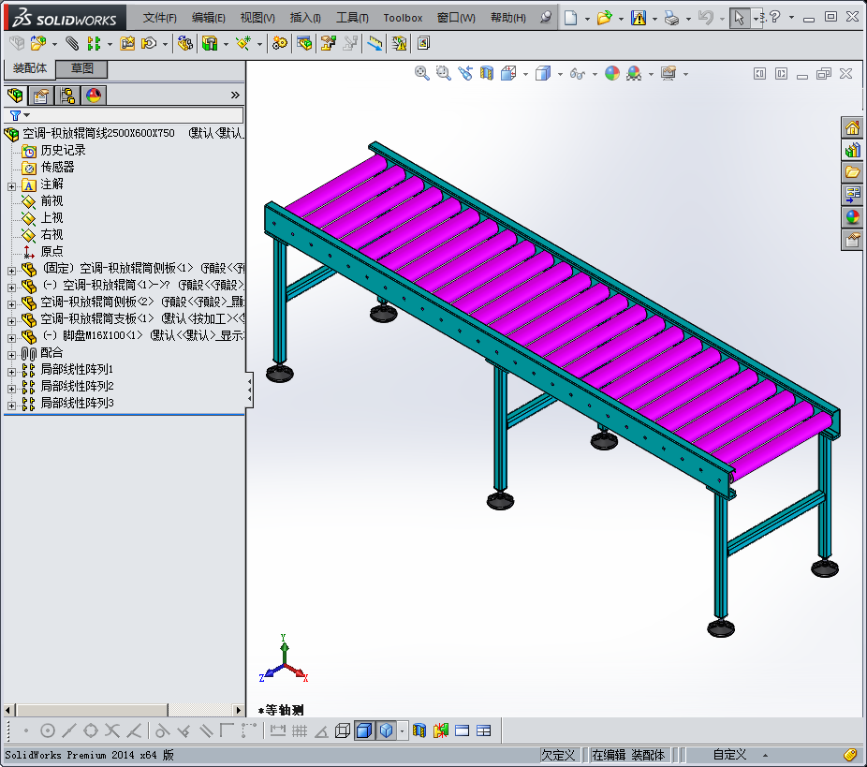Viewport: 867px width, 767px height.
Task: Click the feature tree horizontal scrollbar
Action: pos(92,710)
